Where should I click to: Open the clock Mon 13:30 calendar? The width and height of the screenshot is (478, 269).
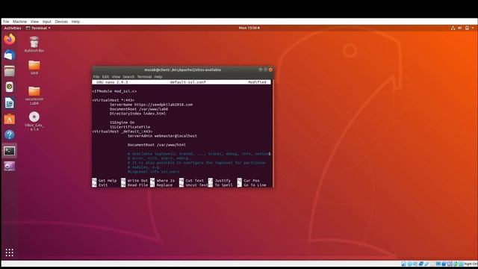click(249, 28)
